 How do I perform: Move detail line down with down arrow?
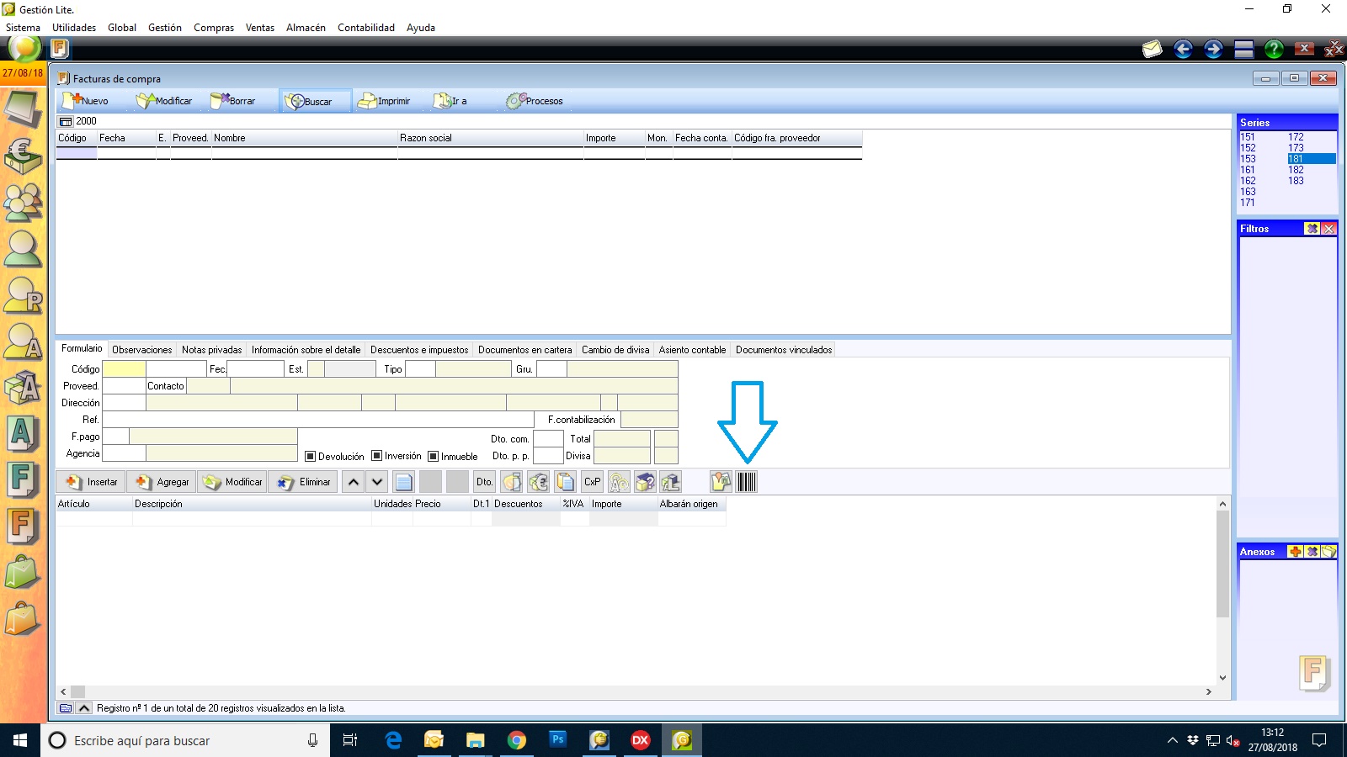(x=377, y=482)
